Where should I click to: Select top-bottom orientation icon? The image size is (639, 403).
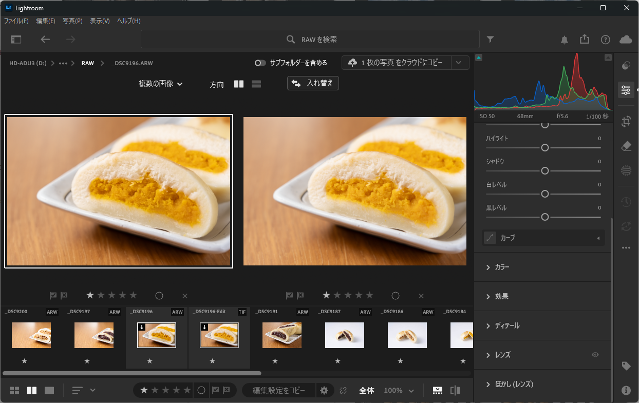[x=256, y=84]
